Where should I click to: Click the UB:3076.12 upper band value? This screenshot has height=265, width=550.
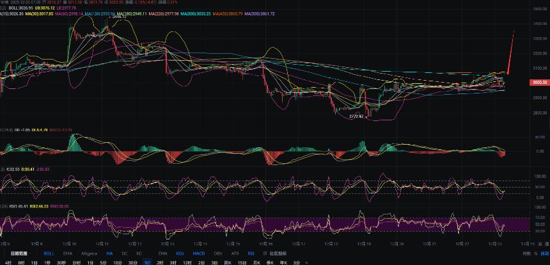[46, 8]
